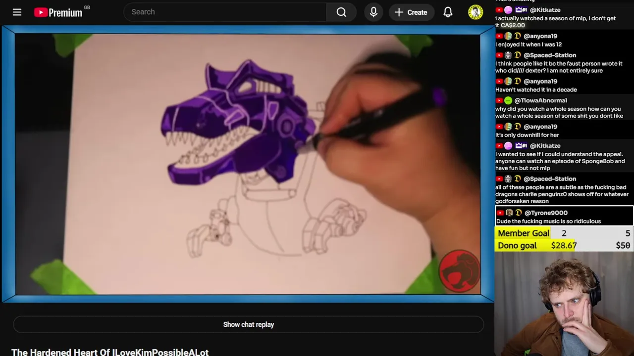634x356 pixels.
Task: Click message 'It's only downhill for her'
Action: [x=527, y=135]
